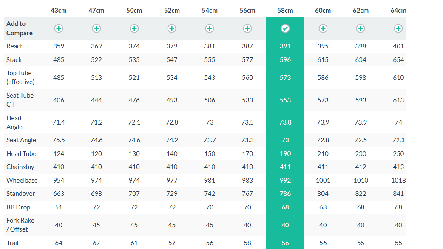
Task: Add the 64cm size to compare
Action: [398, 28]
